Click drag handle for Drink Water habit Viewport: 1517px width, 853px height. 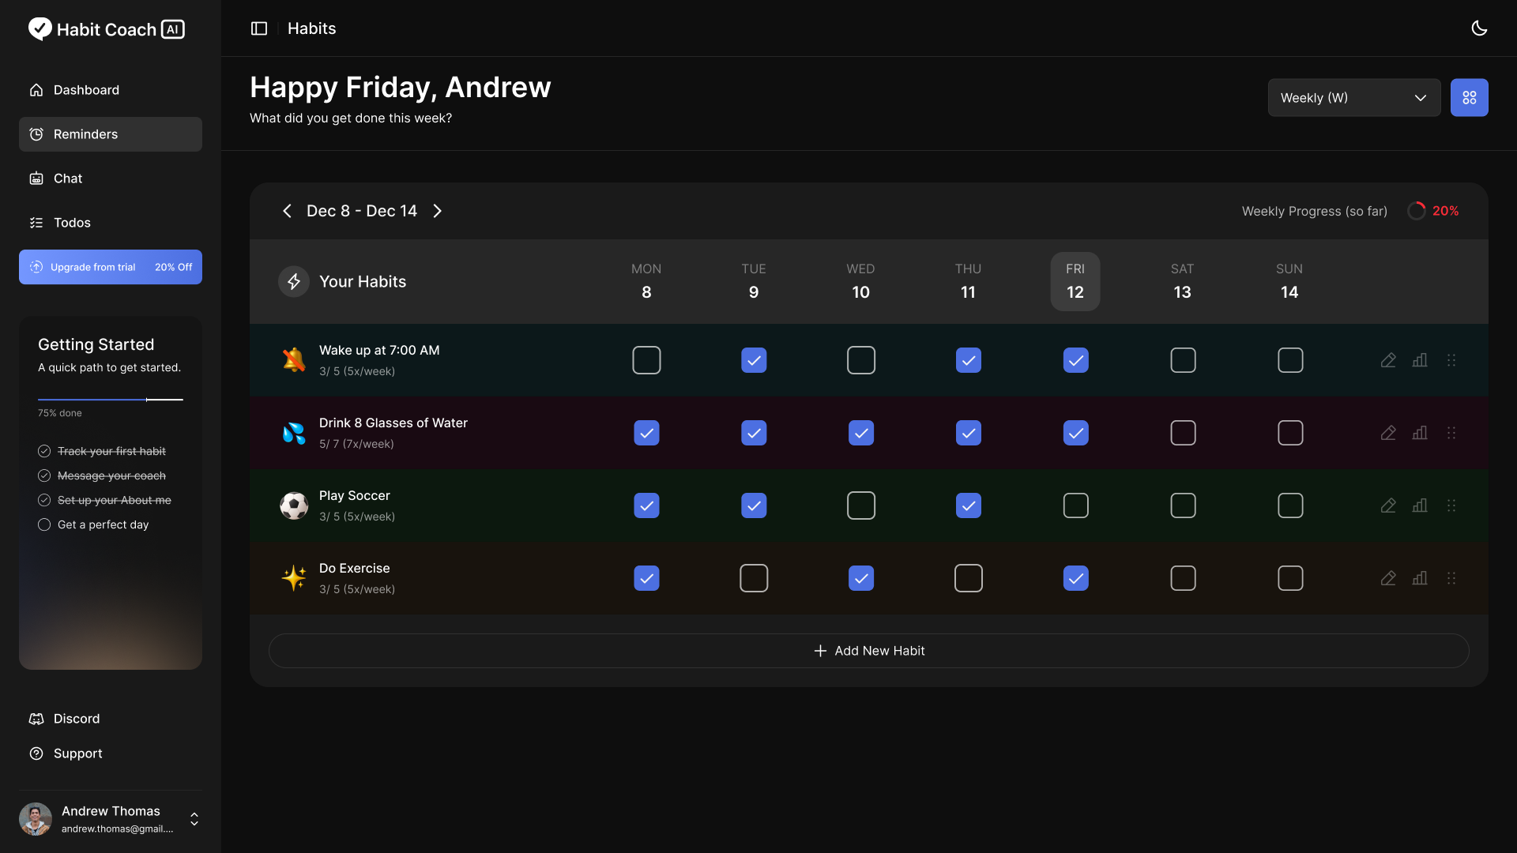[x=1451, y=433]
